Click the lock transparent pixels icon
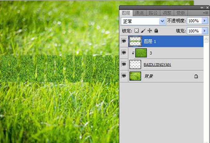 click(x=136, y=31)
